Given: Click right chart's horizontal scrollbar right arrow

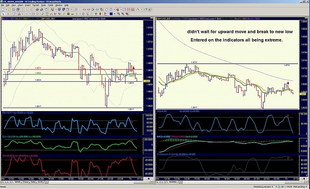Looking at the screenshot, I should [306, 182].
